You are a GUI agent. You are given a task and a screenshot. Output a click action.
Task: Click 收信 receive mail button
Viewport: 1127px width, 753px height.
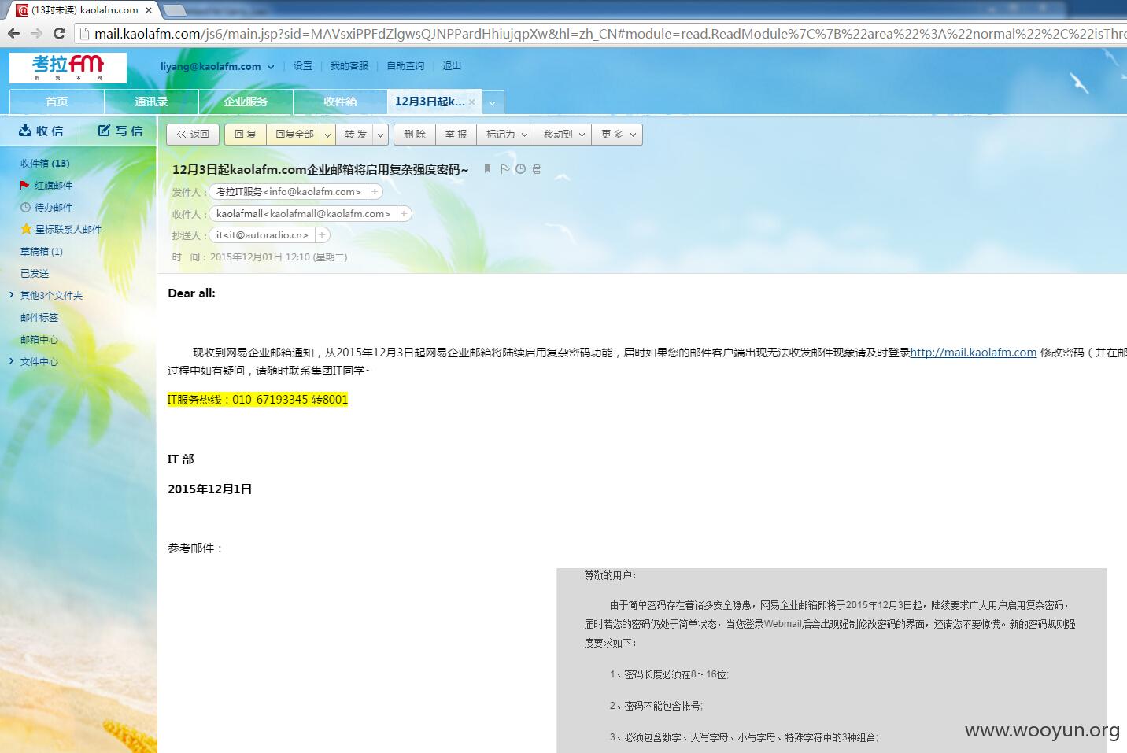tap(41, 131)
